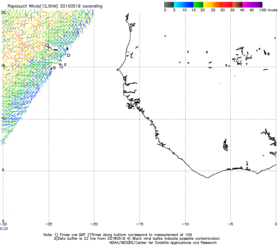Click the gray 0-5 knots legend segment
Screen dimensions: 279x245
169,5
